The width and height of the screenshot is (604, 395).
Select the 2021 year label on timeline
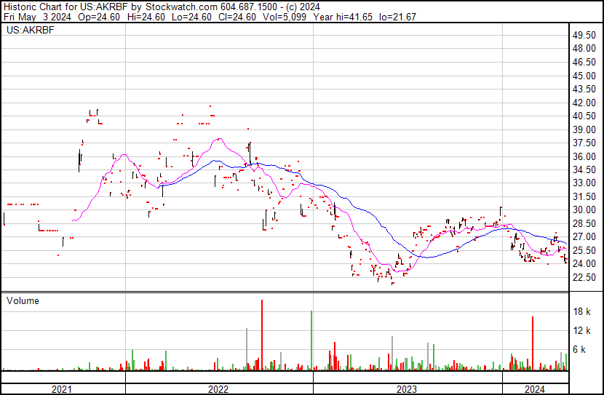[63, 389]
